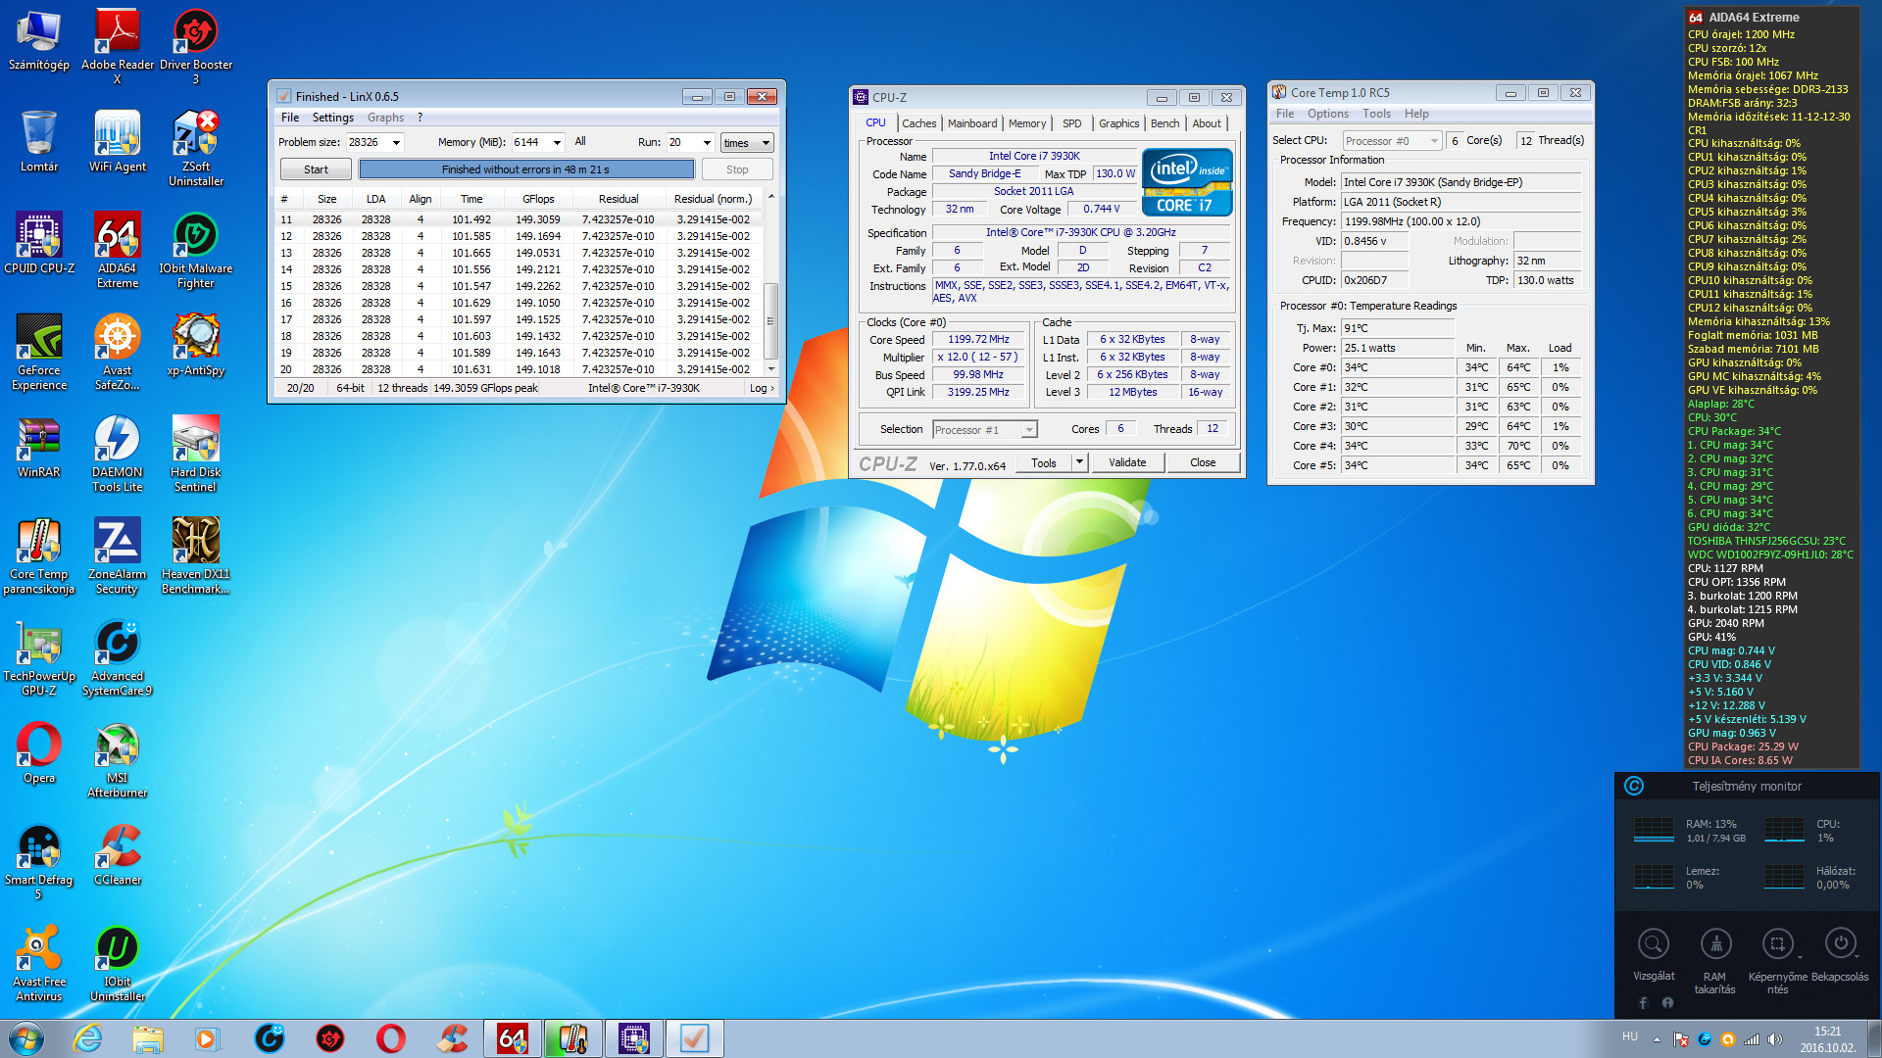Click the Action Center flag tray icon
This screenshot has height=1058, width=1882.
(1681, 1039)
